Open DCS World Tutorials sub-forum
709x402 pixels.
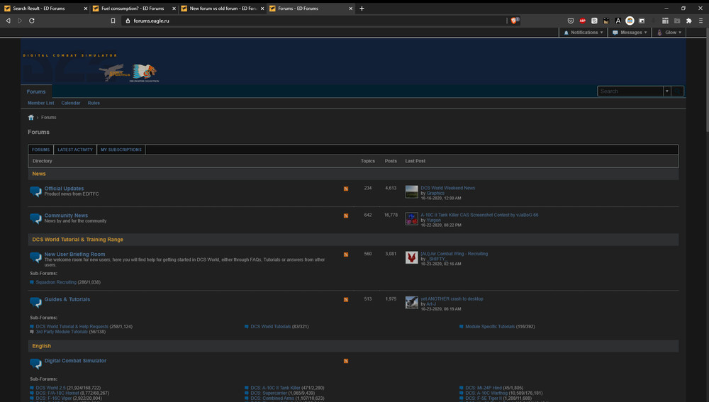point(270,326)
